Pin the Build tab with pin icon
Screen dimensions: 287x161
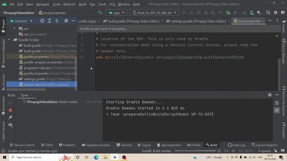[10, 117]
